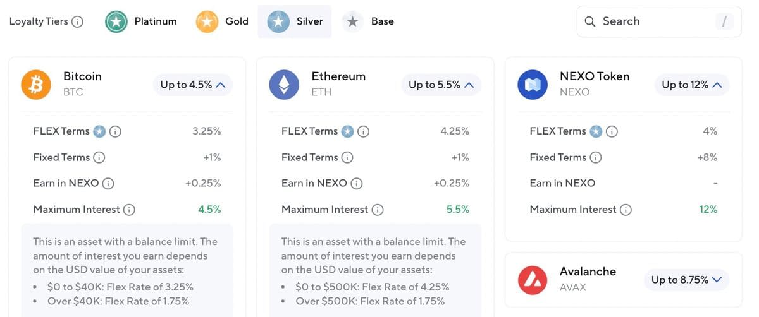Collapse NEXO Token 'Up to 12%' details
This screenshot has width=759, height=317.
coord(691,85)
